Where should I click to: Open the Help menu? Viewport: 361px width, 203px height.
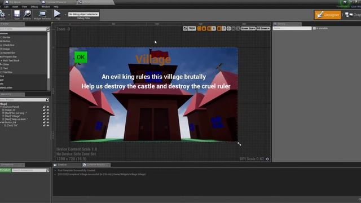56,7
